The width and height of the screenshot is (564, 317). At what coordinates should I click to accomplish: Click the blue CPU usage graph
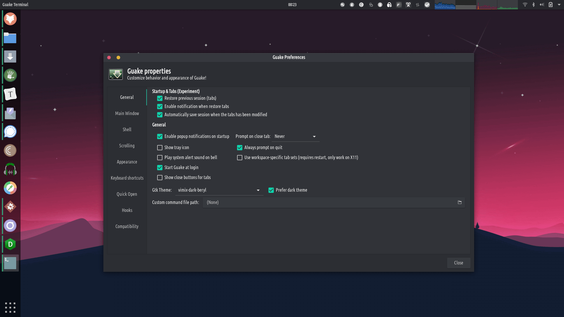coord(445,5)
